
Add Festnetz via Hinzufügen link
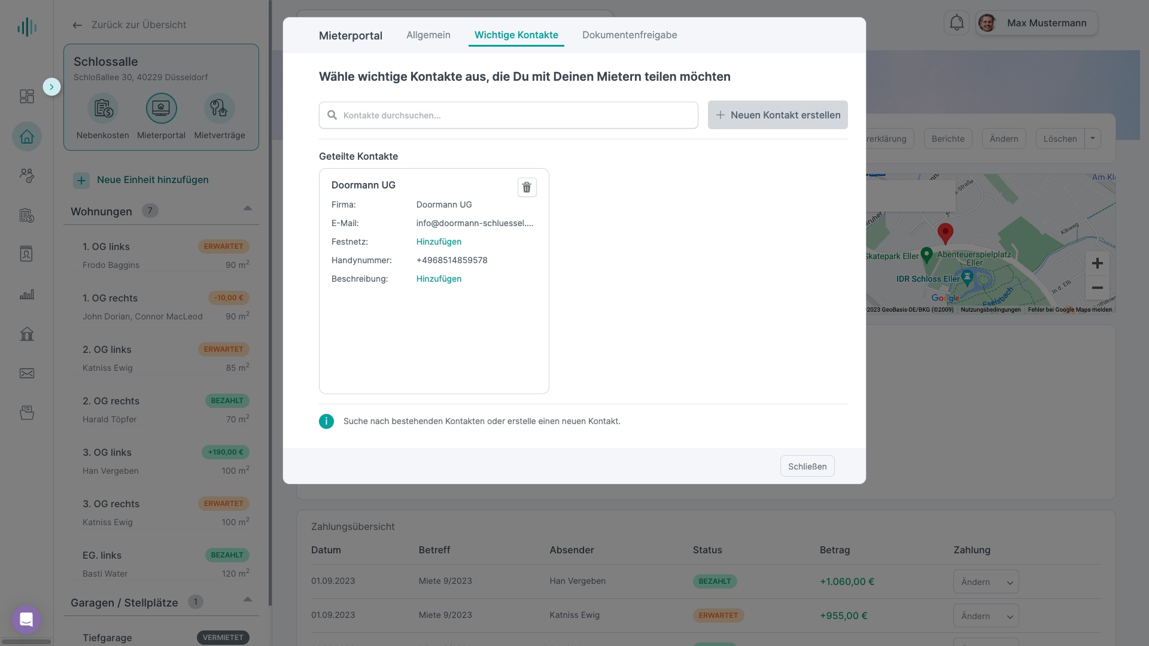[439, 242]
